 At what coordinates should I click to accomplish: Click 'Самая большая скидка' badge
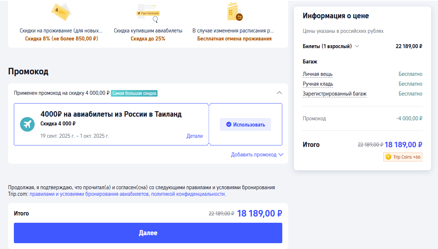[x=134, y=93]
